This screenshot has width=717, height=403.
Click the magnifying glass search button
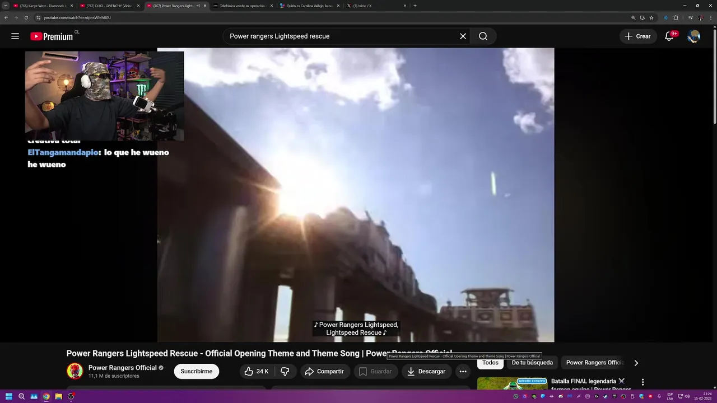(x=483, y=36)
